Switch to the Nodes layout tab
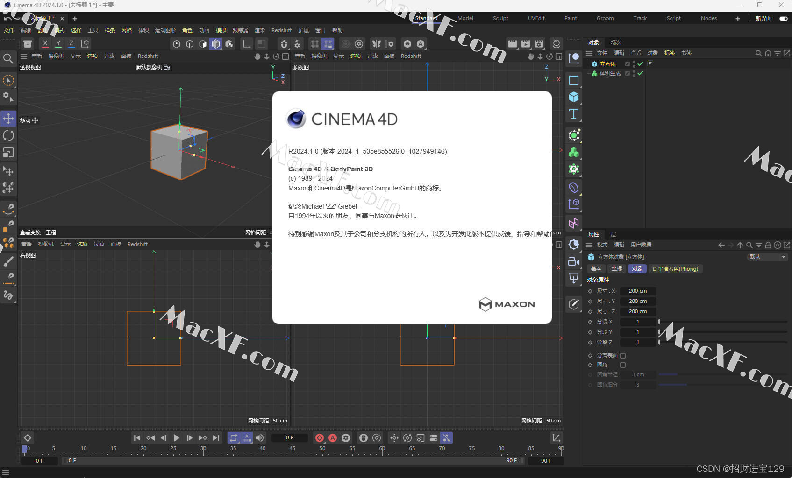The height and width of the screenshot is (478, 792). coord(708,18)
